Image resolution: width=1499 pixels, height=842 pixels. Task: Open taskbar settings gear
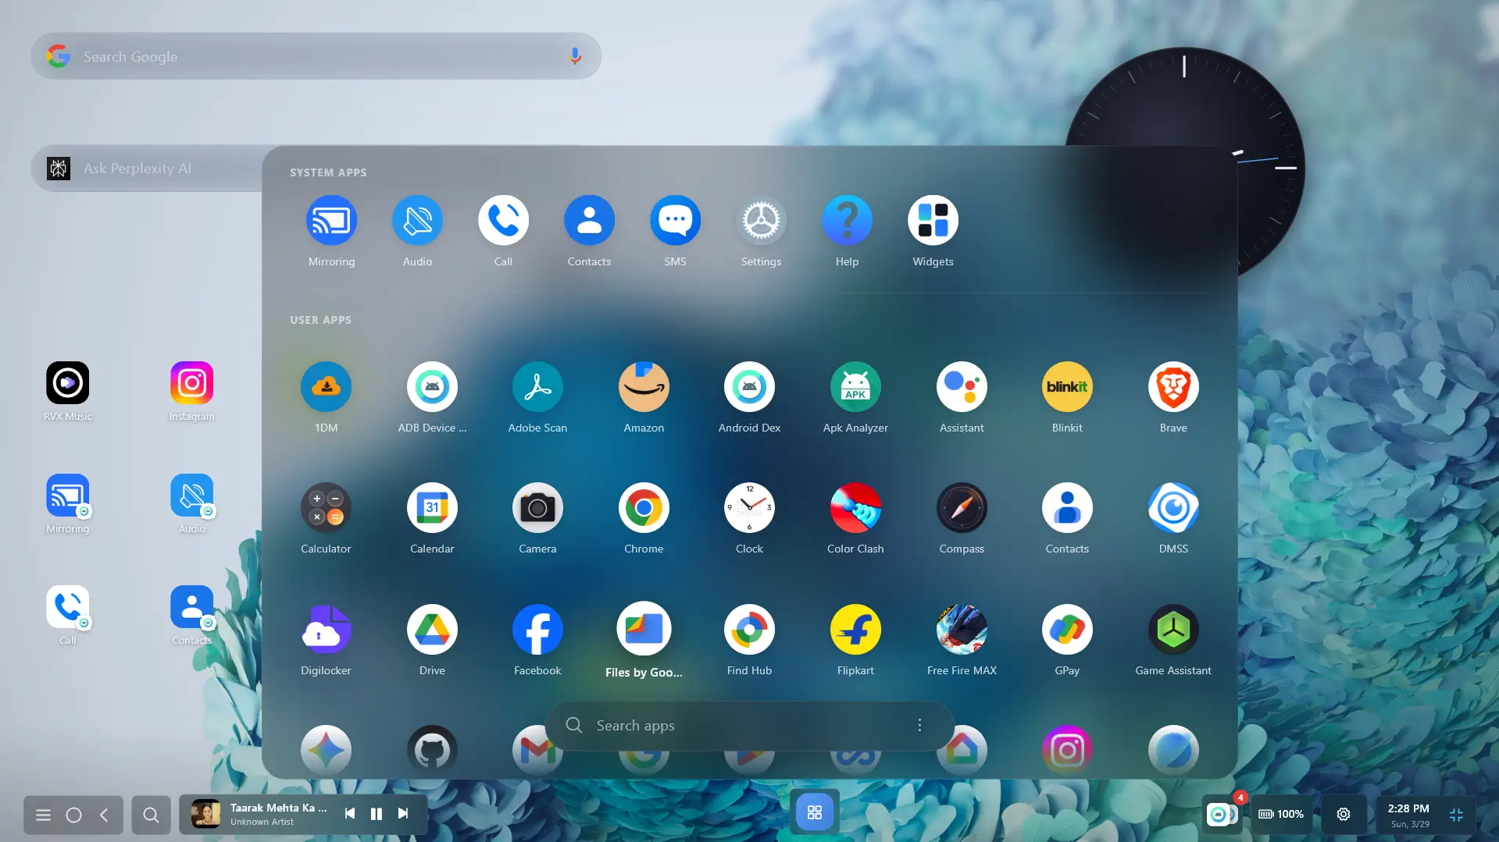coord(1344,814)
